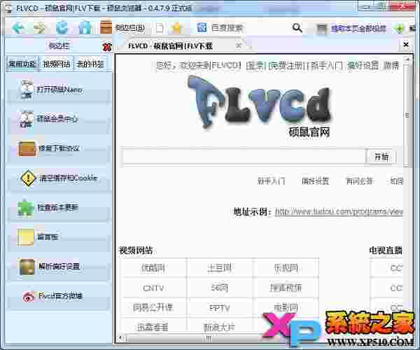Viewport: 420px width, 350px height.
Task: Click the 免费注册 link at page top
Action: pos(286,65)
